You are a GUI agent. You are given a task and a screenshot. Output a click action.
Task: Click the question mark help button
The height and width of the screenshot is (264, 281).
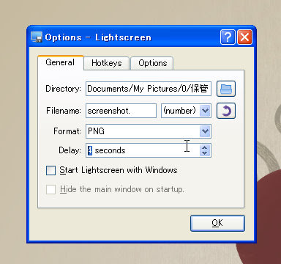(x=228, y=37)
